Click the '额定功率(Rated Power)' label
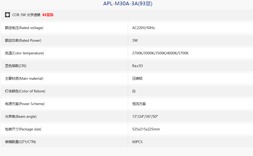Image resolution: width=253 pixels, height=156 pixels. (23, 40)
